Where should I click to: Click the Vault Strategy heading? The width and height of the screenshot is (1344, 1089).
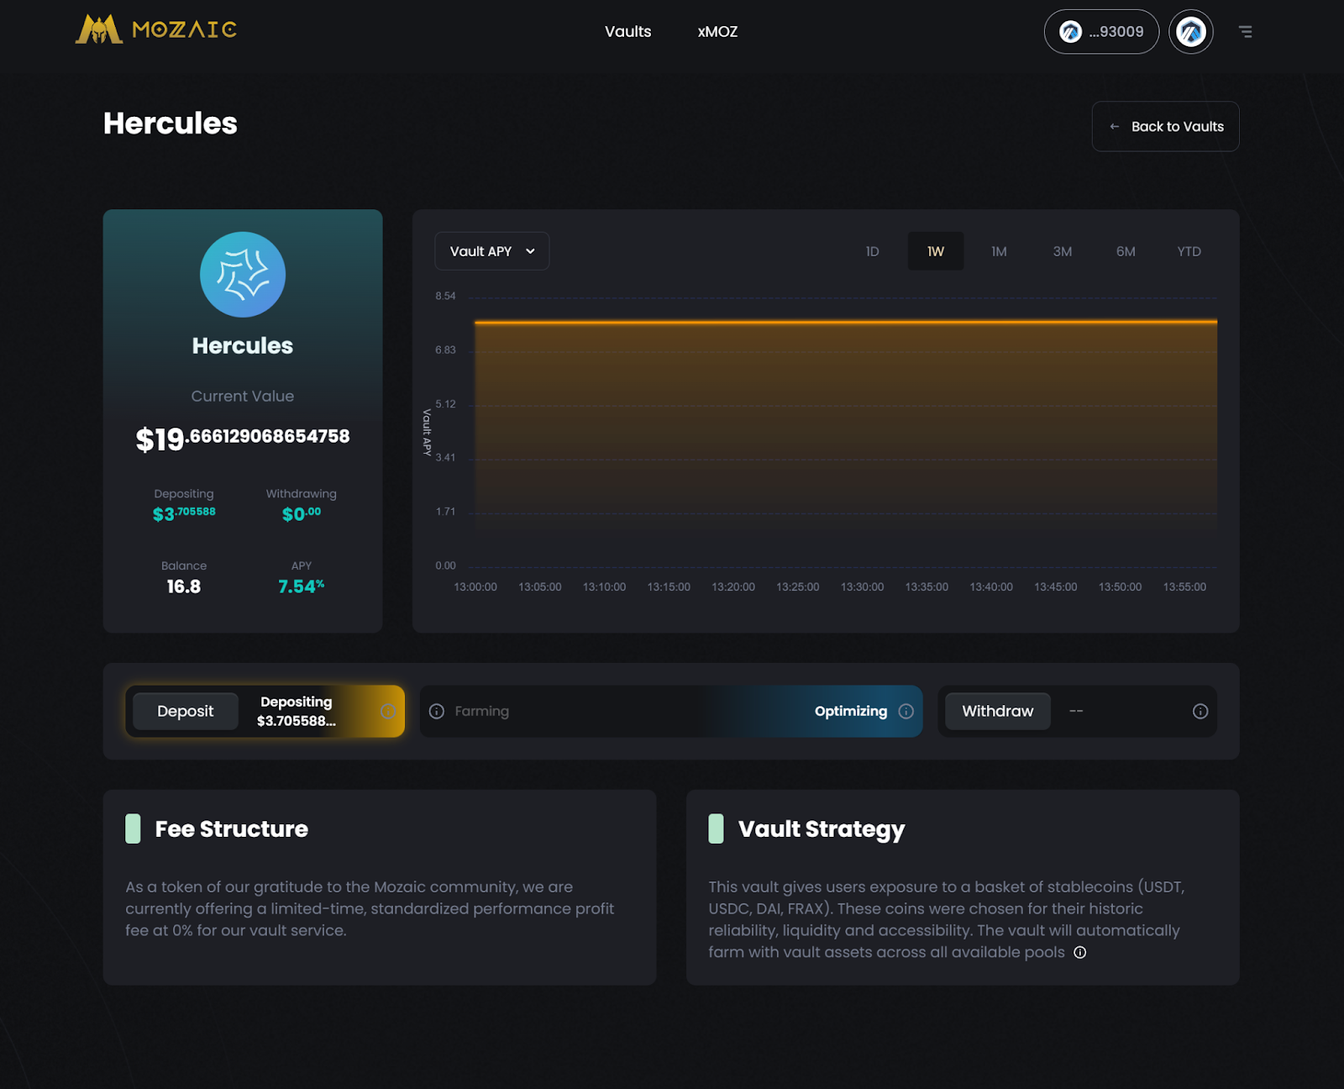pyautogui.click(x=822, y=829)
